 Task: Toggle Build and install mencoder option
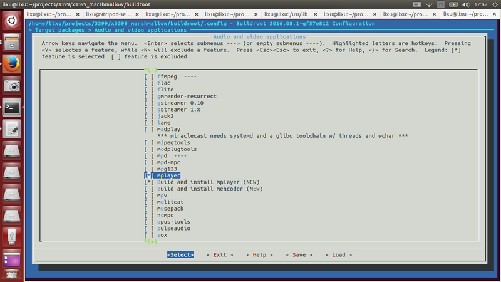[148, 189]
